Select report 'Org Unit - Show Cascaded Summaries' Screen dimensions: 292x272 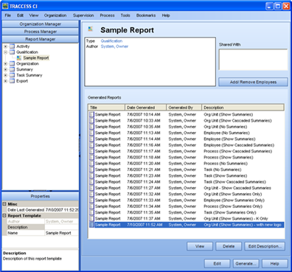[187, 188]
